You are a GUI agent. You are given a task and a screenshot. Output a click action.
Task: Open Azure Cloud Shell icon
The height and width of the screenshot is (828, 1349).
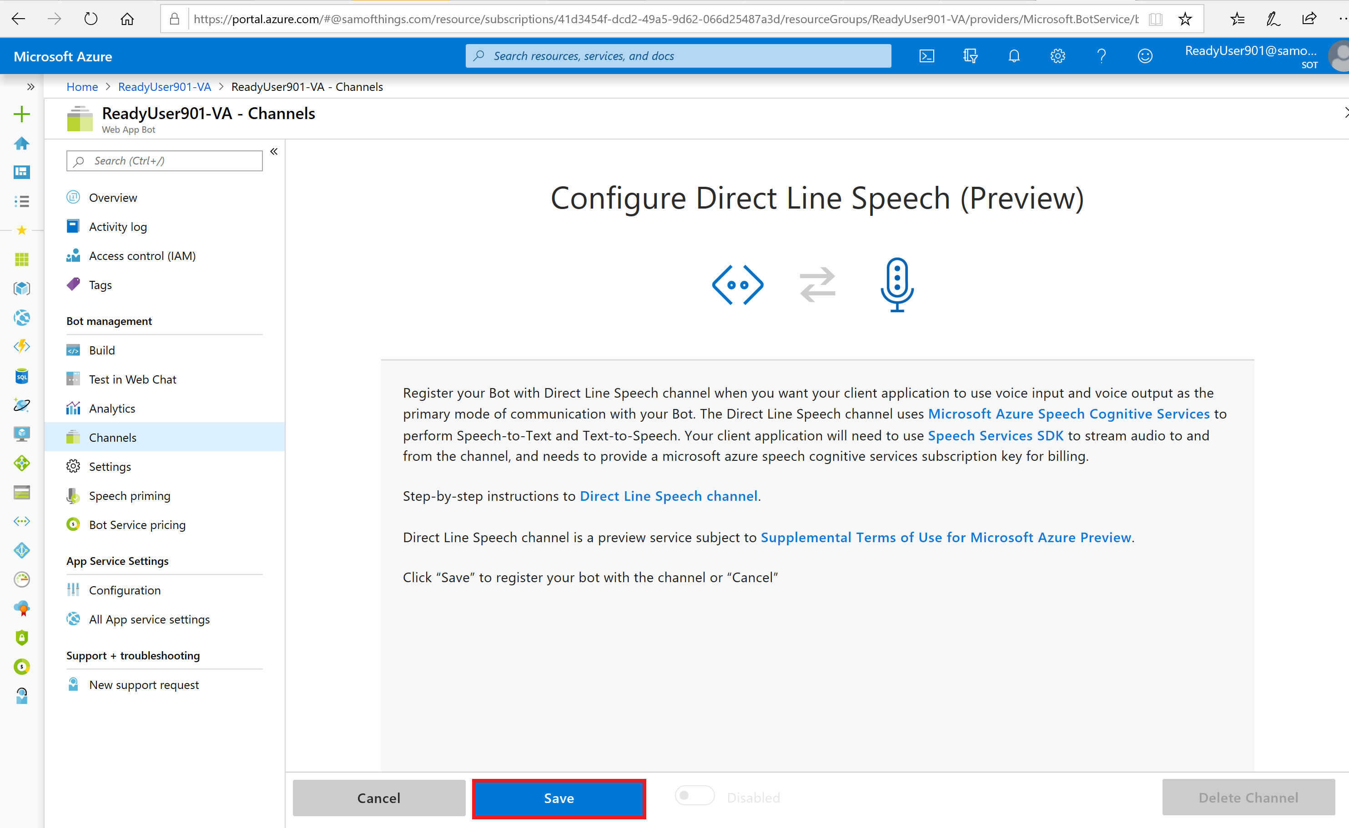(926, 56)
